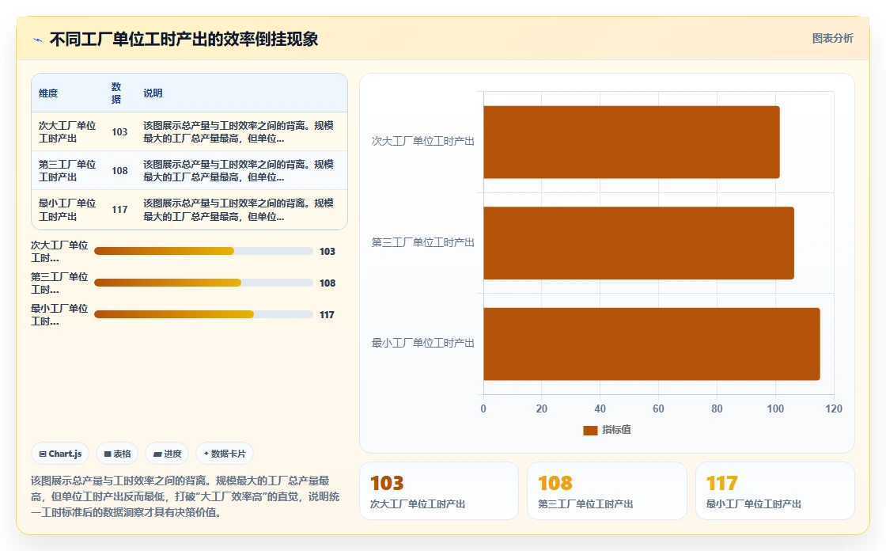
Task: Click the page title 不同工厂单位工时产出的效率倒挂现象
Action: [x=184, y=39]
